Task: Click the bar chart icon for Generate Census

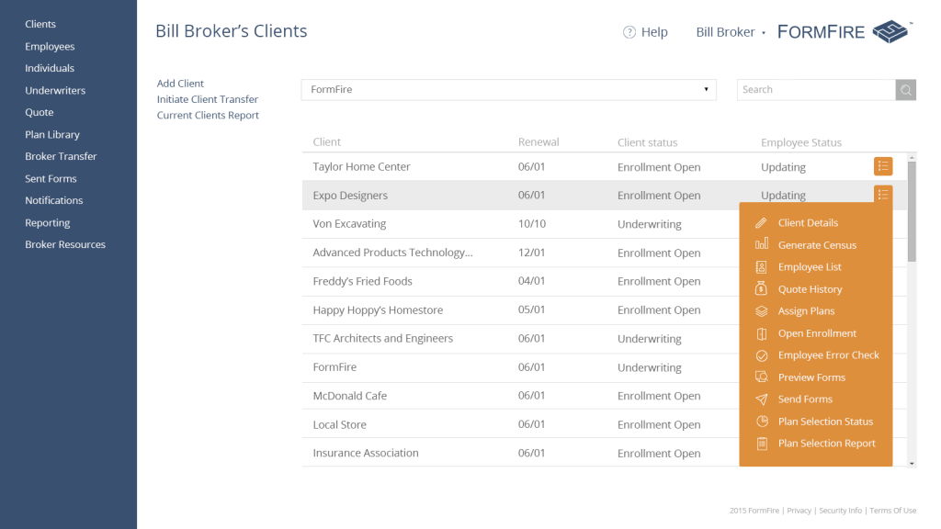Action: [x=761, y=244]
